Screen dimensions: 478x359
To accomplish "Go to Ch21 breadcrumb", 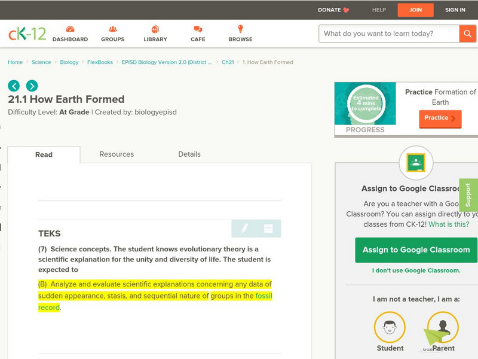I will coord(228,62).
